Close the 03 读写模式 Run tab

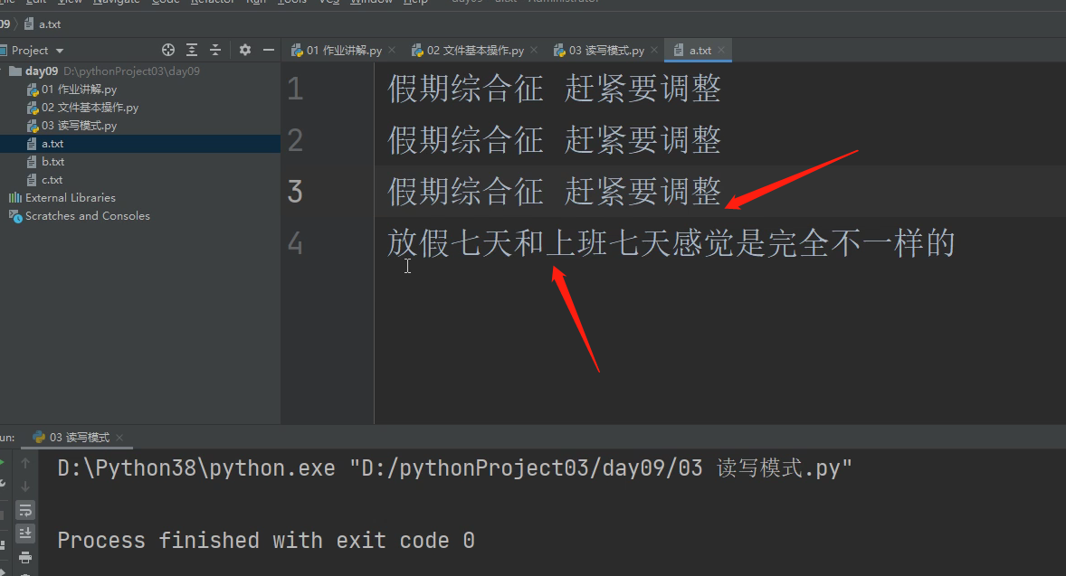[119, 438]
